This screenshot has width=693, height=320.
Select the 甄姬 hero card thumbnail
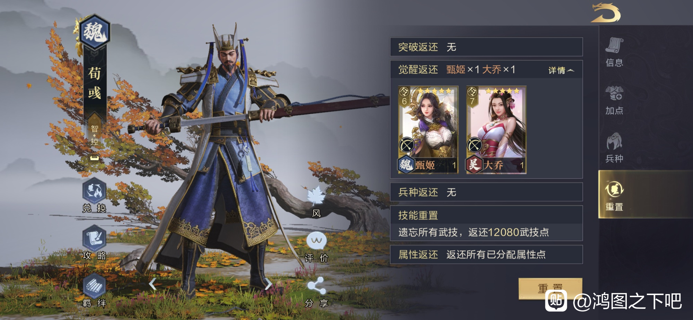(x=428, y=130)
